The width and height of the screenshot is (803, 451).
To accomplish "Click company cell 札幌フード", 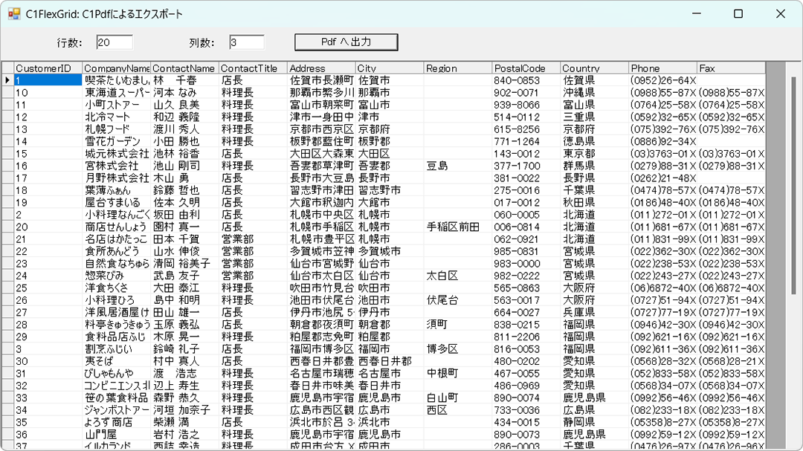I will [x=116, y=129].
